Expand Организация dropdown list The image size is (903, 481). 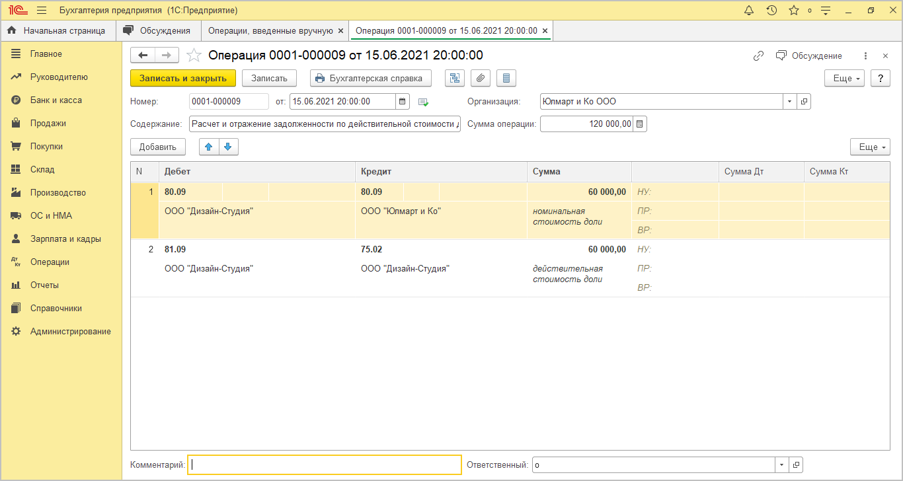[790, 102]
